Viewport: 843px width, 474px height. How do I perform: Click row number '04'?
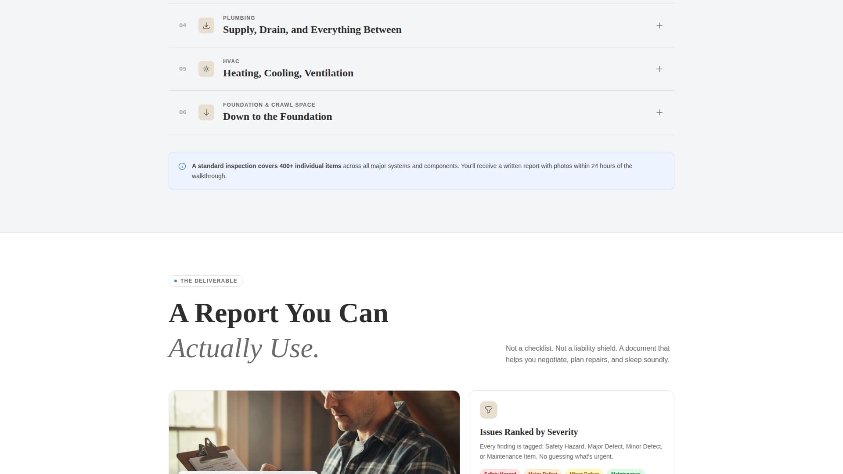click(x=183, y=25)
